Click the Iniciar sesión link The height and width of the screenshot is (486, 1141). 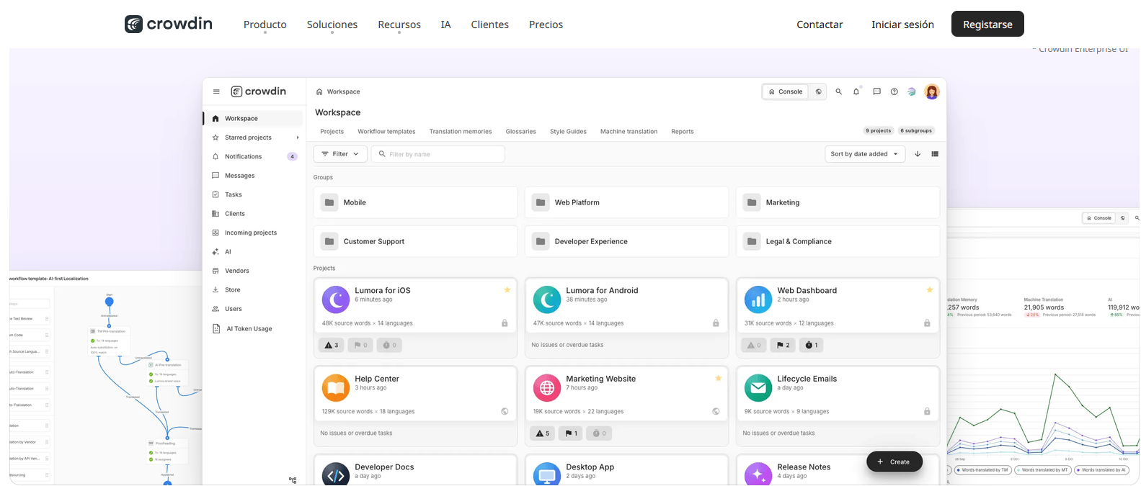point(902,24)
